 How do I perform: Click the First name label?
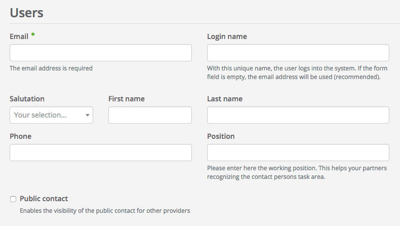[x=127, y=99]
